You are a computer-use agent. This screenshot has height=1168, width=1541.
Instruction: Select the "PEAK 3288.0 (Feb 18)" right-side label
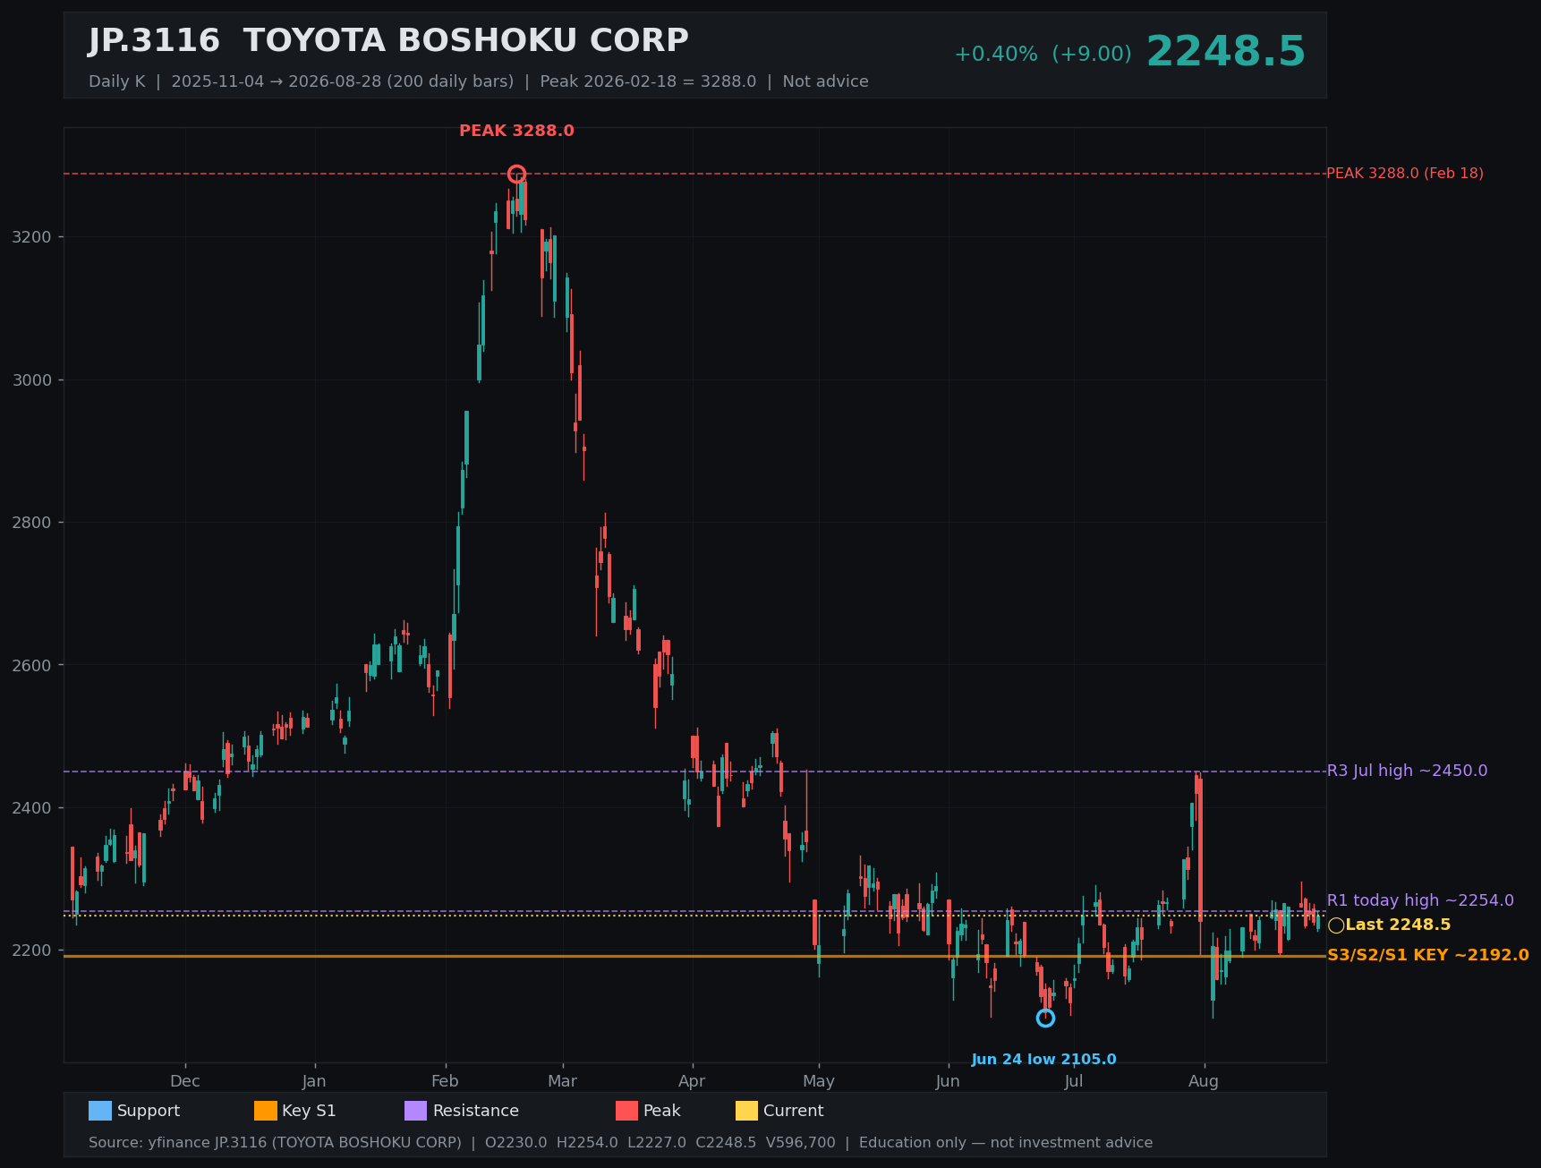click(x=1405, y=174)
